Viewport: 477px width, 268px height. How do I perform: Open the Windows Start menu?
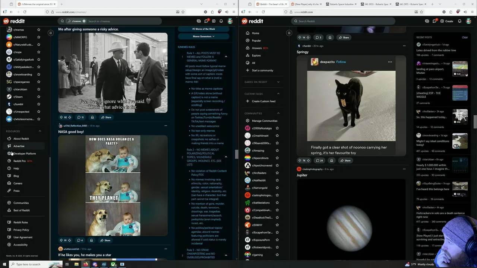tap(4, 264)
